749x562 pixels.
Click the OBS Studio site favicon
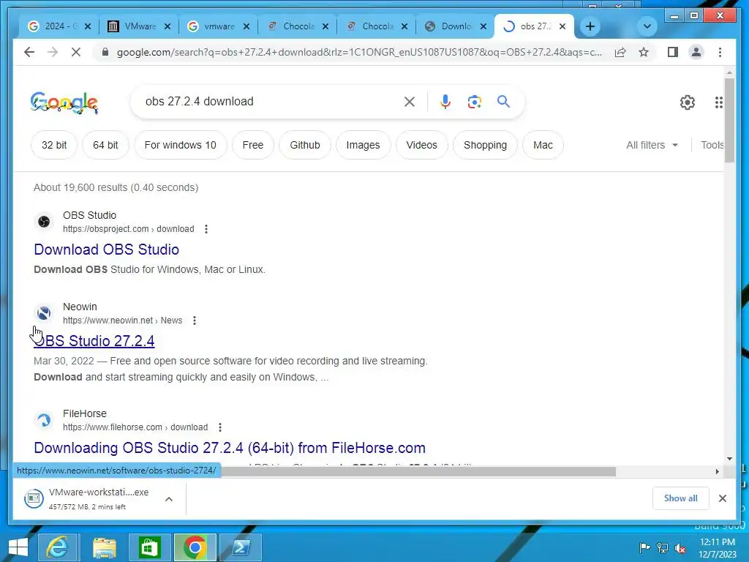44,222
